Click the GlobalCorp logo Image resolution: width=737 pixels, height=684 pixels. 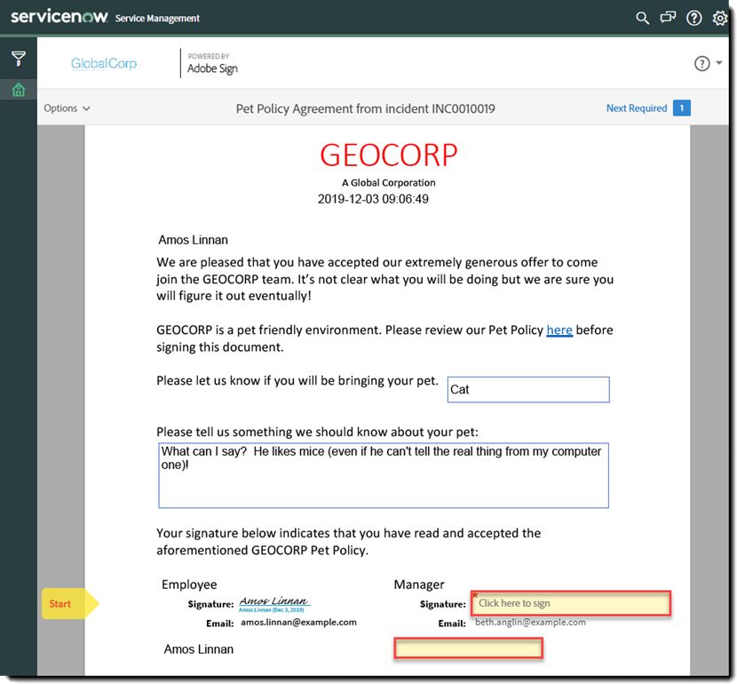pyautogui.click(x=104, y=63)
